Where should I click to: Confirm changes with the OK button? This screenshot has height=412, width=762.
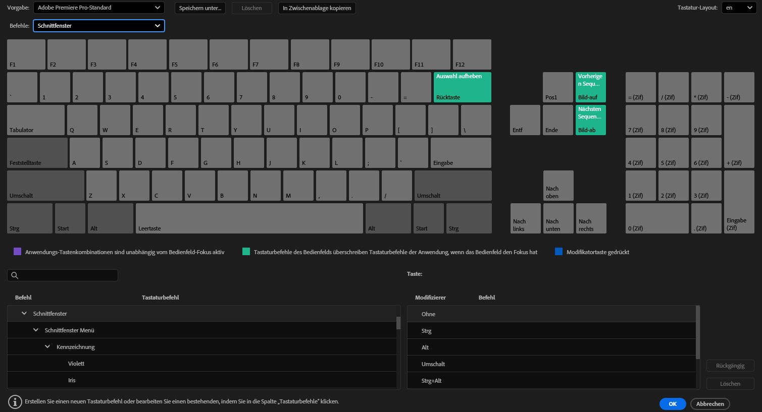[x=672, y=403]
